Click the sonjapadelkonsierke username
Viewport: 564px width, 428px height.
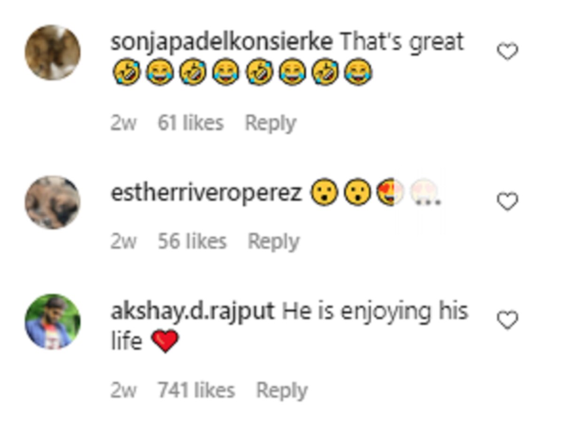[221, 43]
